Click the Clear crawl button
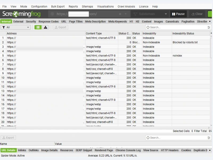This screenshot has width=213, height=160. pos(196,14)
